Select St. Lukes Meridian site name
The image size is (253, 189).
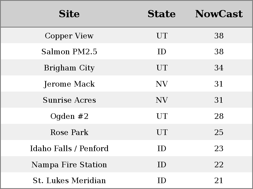tap(69, 181)
